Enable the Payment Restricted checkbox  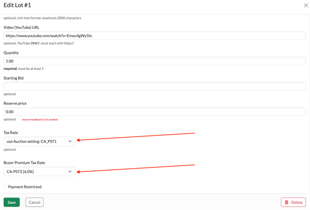coord(6,187)
